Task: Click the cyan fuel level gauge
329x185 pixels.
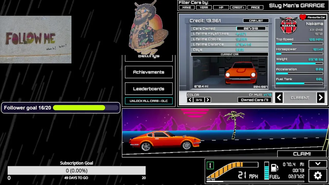Action: [x=267, y=170]
